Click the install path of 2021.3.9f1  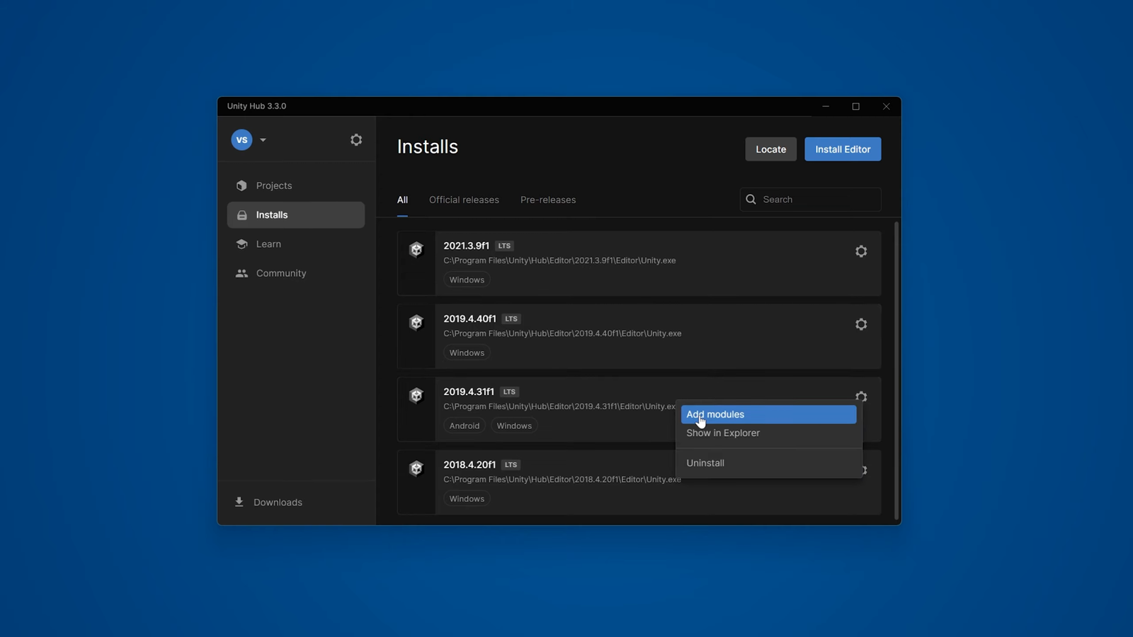559,260
